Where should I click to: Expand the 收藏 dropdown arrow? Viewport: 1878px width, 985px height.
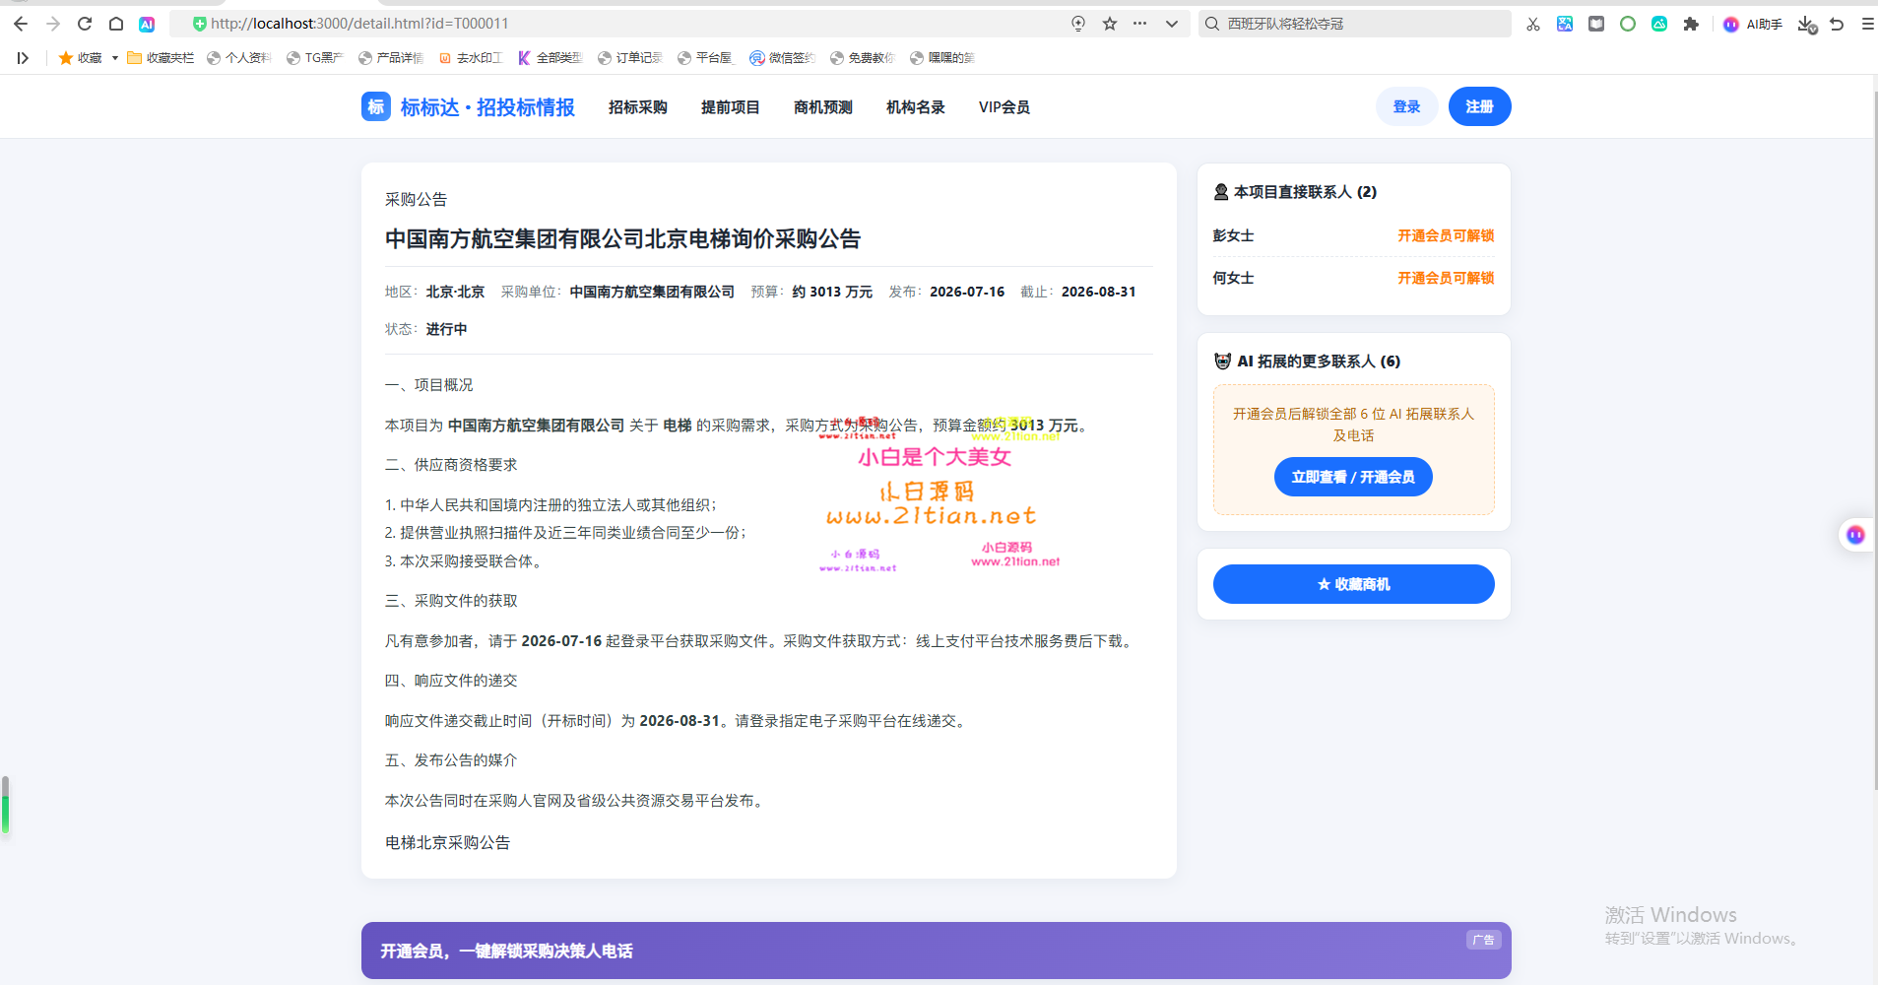coord(115,58)
